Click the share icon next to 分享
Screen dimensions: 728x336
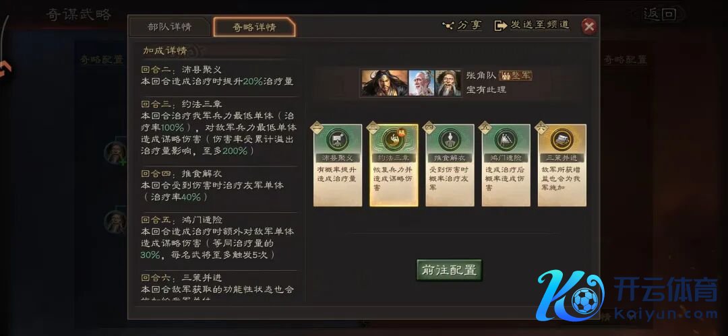click(x=448, y=26)
